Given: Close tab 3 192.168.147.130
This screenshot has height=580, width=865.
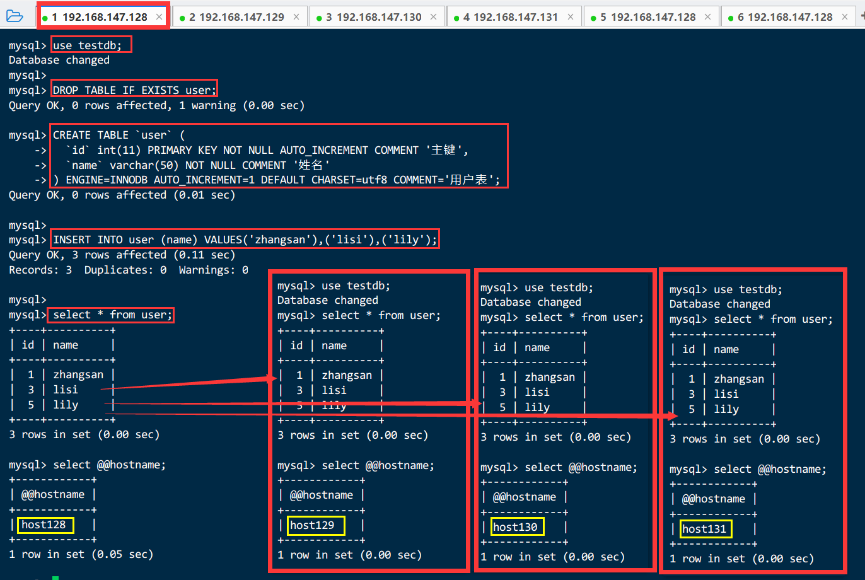Looking at the screenshot, I should point(433,17).
